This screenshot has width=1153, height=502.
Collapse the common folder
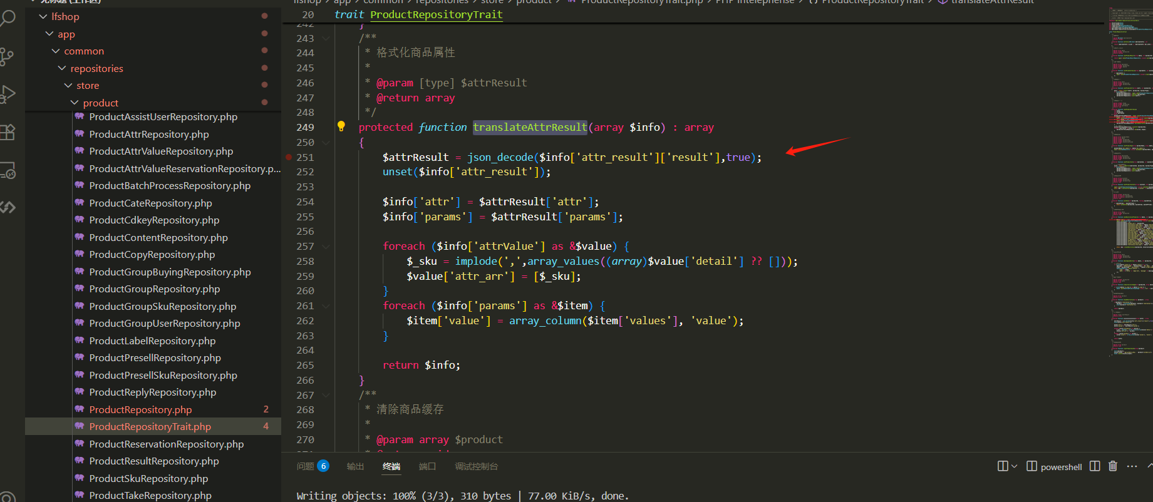pyautogui.click(x=56, y=51)
